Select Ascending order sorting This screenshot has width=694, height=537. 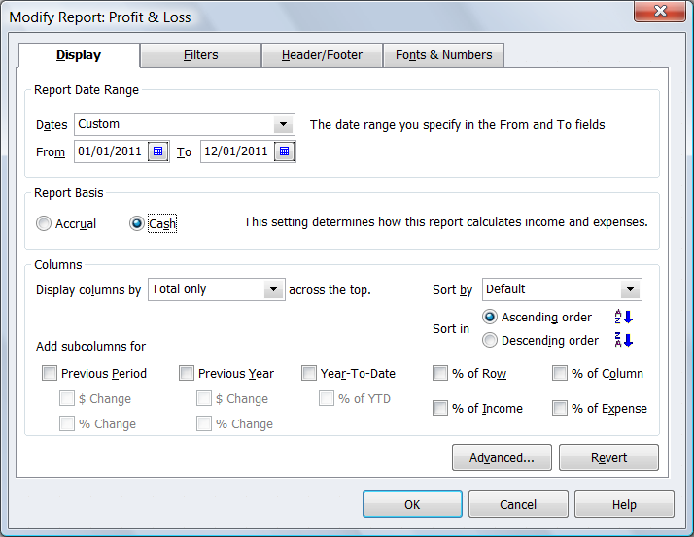pos(491,318)
